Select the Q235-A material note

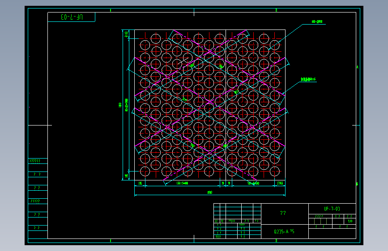click(x=284, y=231)
